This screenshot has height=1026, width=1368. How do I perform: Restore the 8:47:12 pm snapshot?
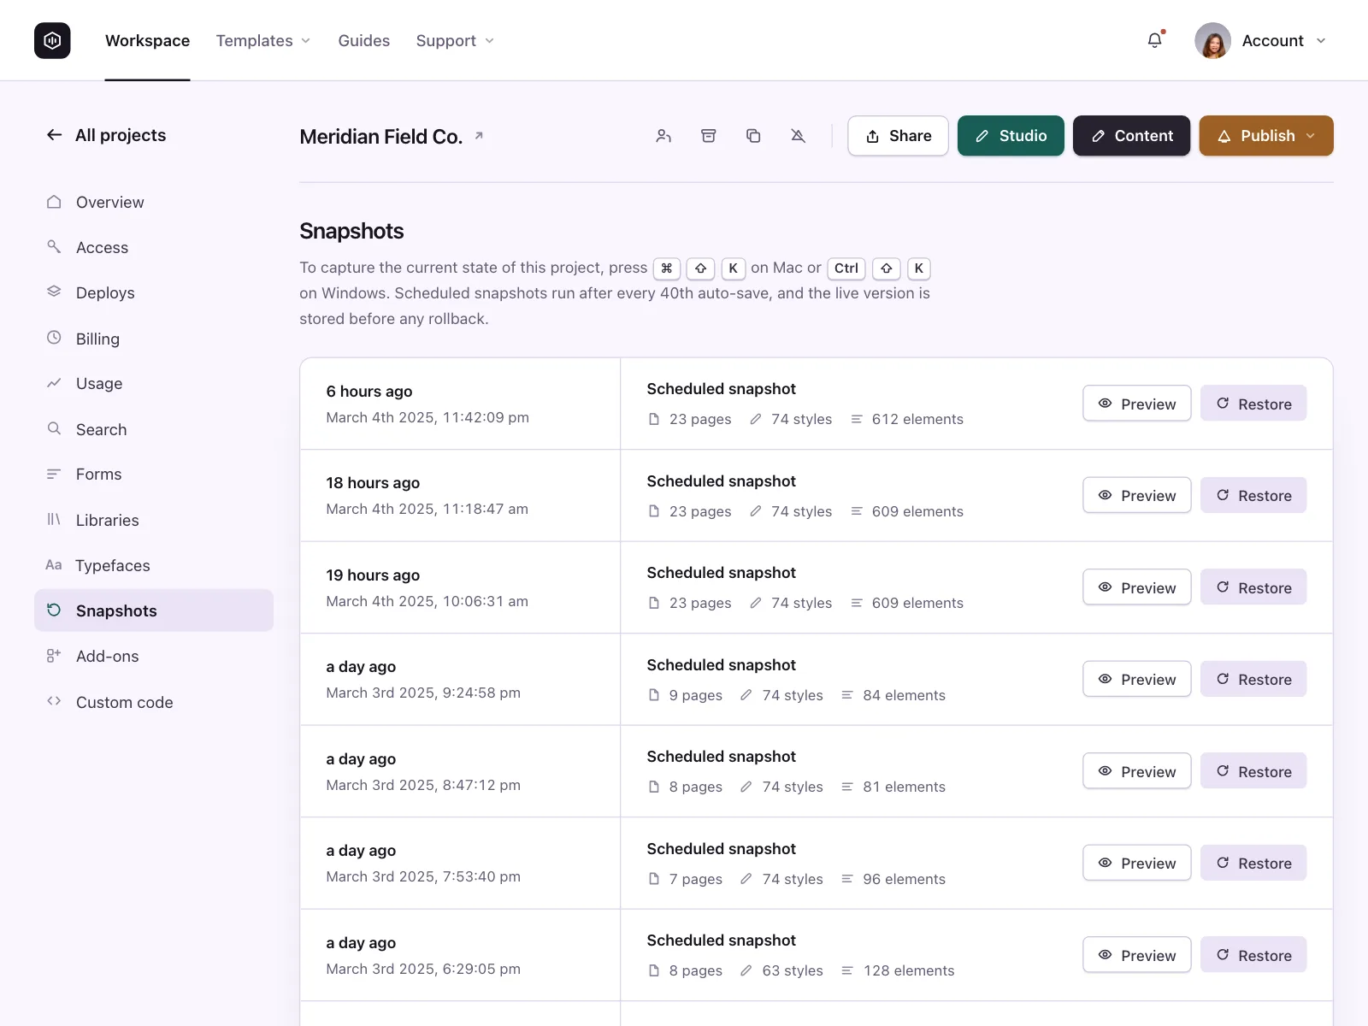click(x=1253, y=771)
